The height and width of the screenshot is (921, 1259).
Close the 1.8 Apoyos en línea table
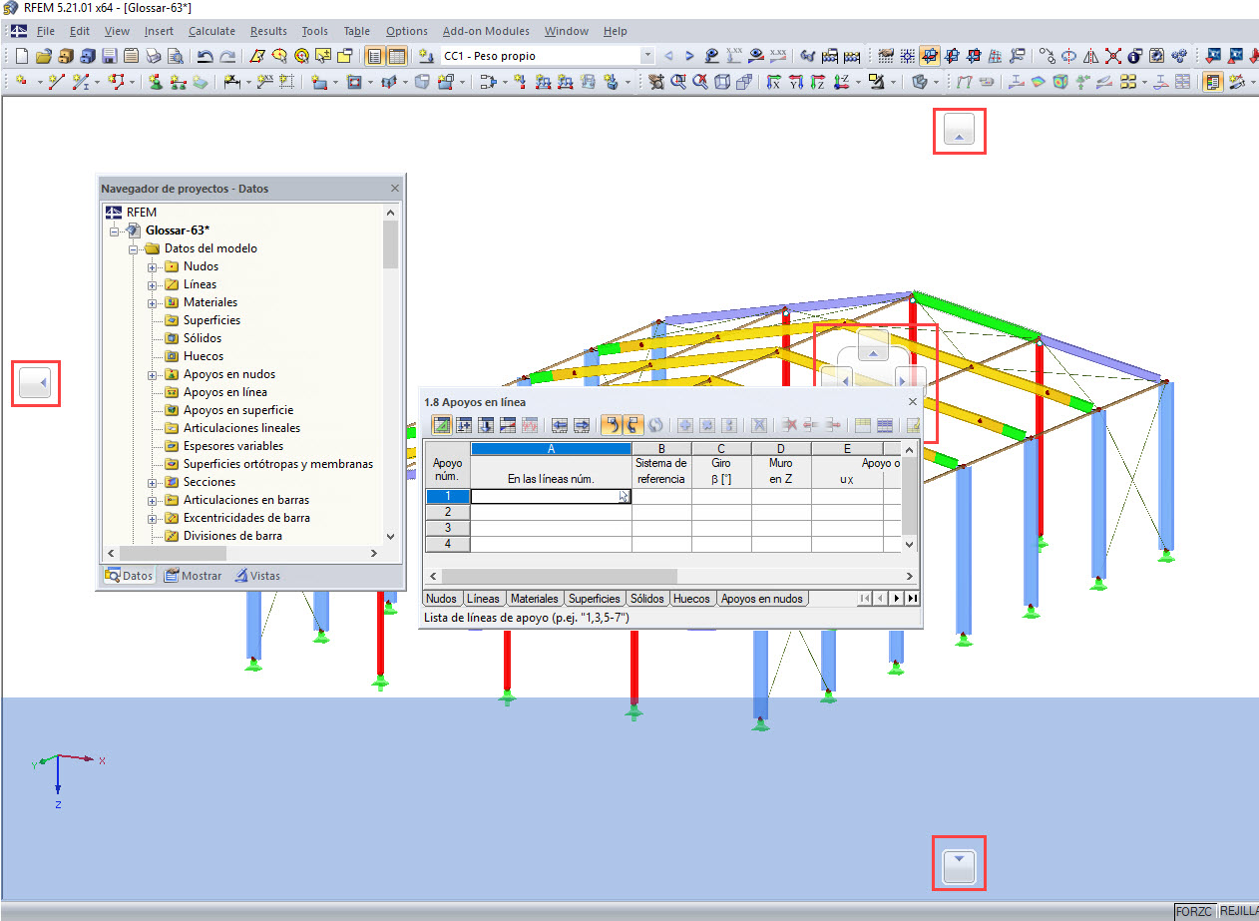[912, 401]
